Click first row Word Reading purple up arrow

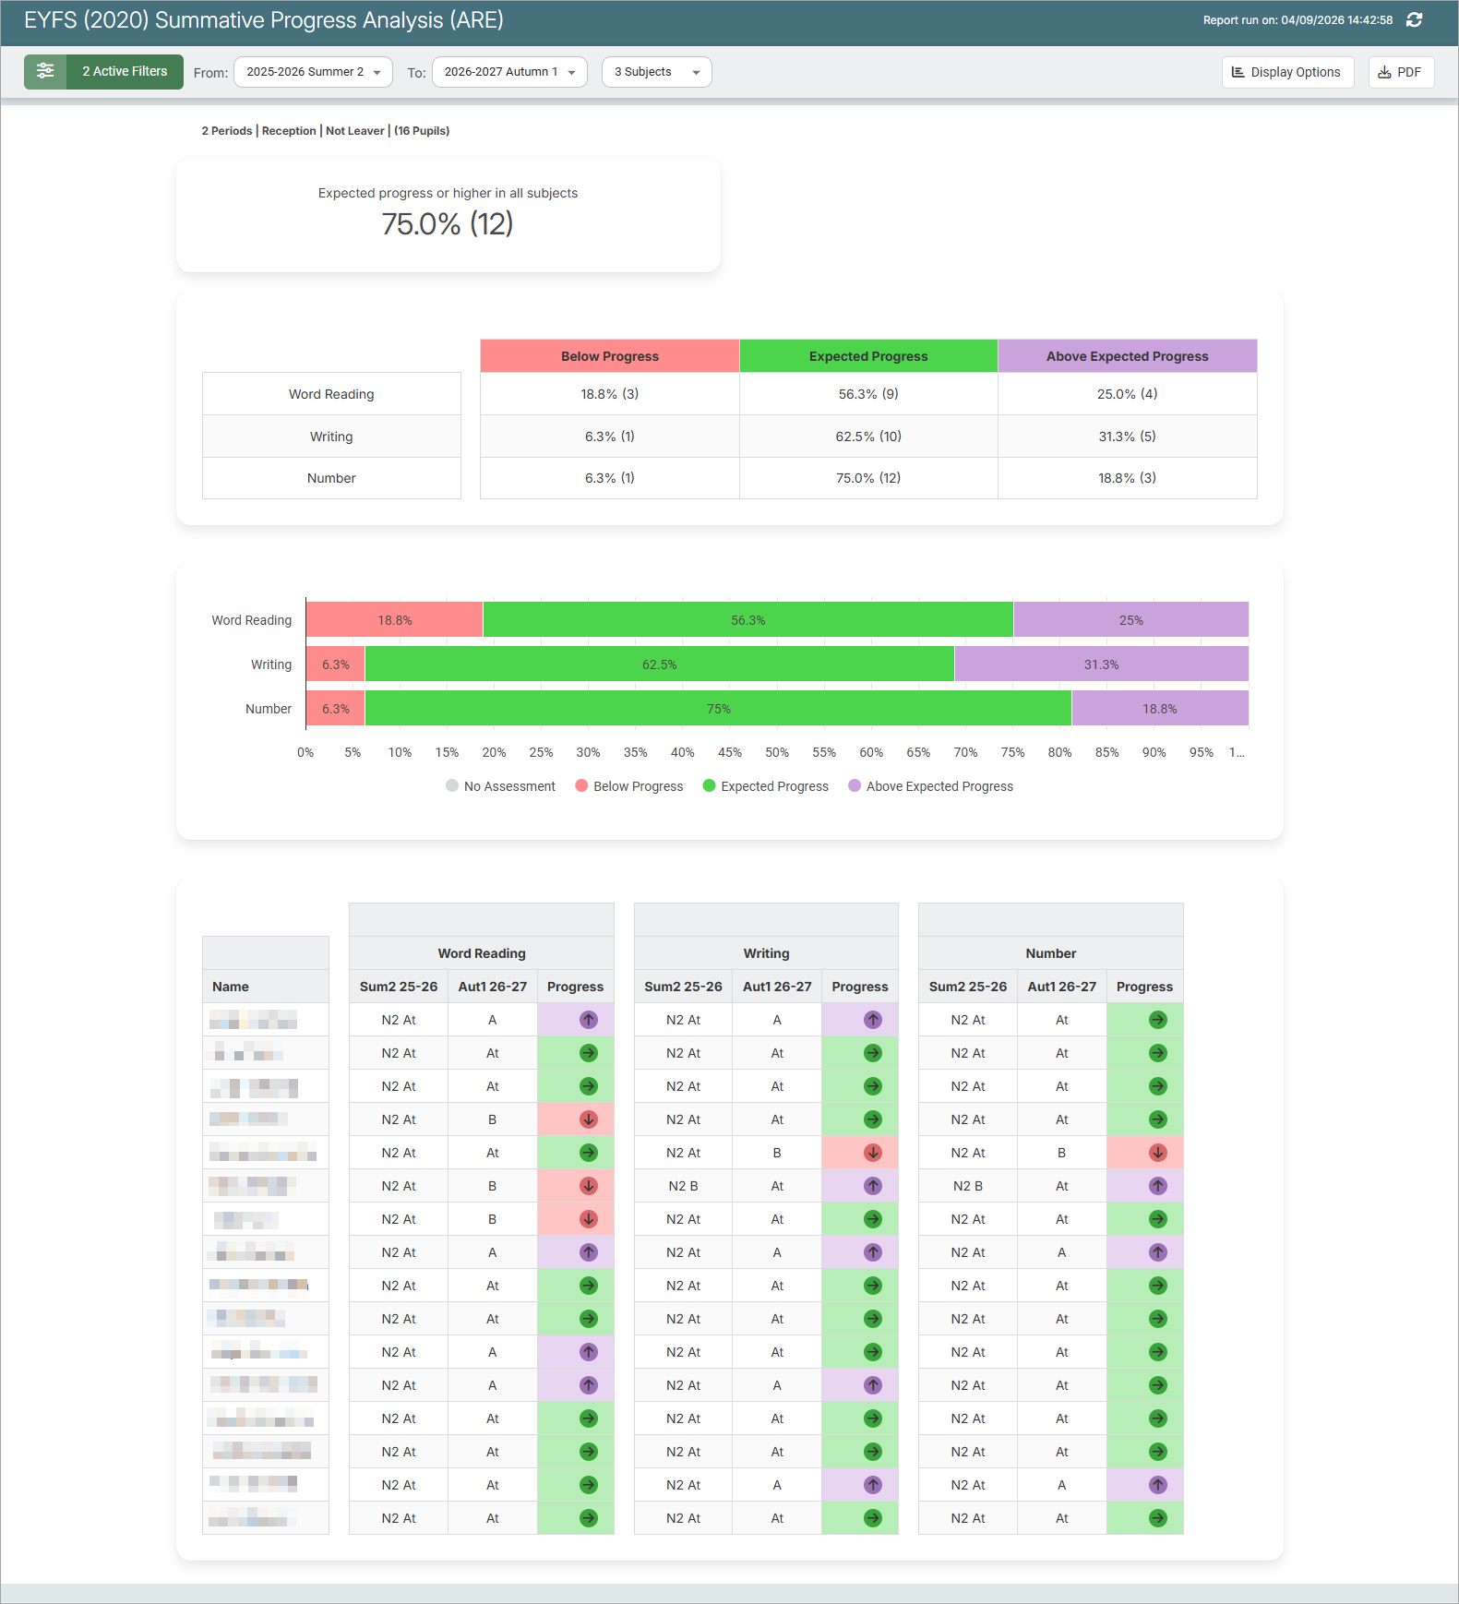point(589,1020)
